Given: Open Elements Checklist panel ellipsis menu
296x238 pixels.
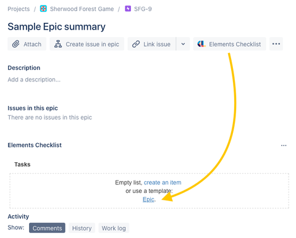Looking at the screenshot, I should [x=284, y=146].
